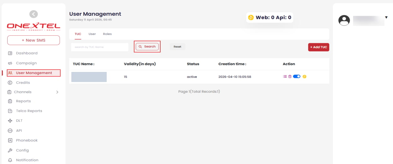
Task: Click the yellow credit coin in Action
Action: [304, 77]
